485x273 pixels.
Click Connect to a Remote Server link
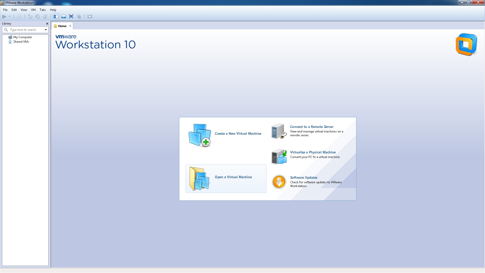[x=311, y=127]
